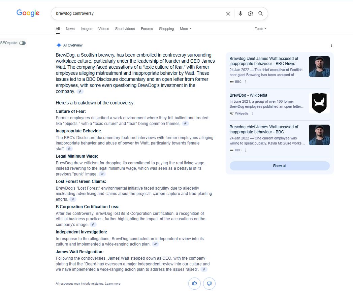
Task: Open source link icon for Culture of Fear
Action: click(x=185, y=123)
